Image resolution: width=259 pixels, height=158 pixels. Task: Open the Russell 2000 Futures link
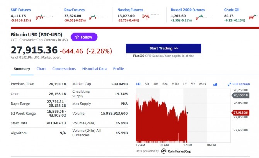pyautogui.click(x=188, y=10)
